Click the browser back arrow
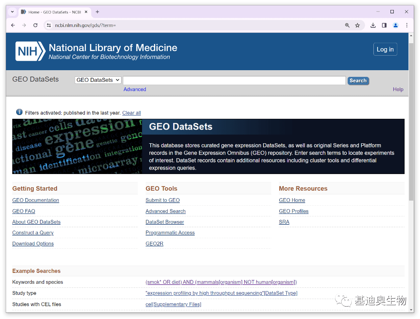 (13, 25)
